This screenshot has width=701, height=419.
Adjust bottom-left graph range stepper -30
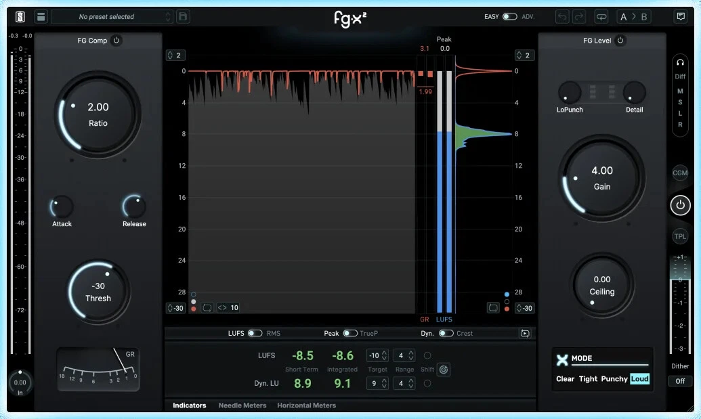coord(175,308)
